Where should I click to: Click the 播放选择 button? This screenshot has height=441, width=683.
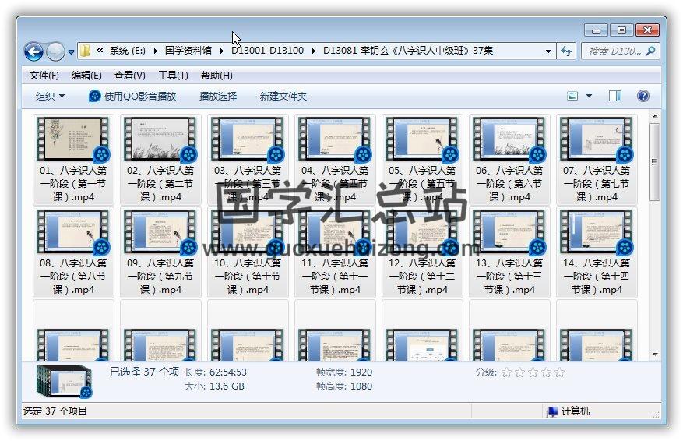(x=218, y=96)
